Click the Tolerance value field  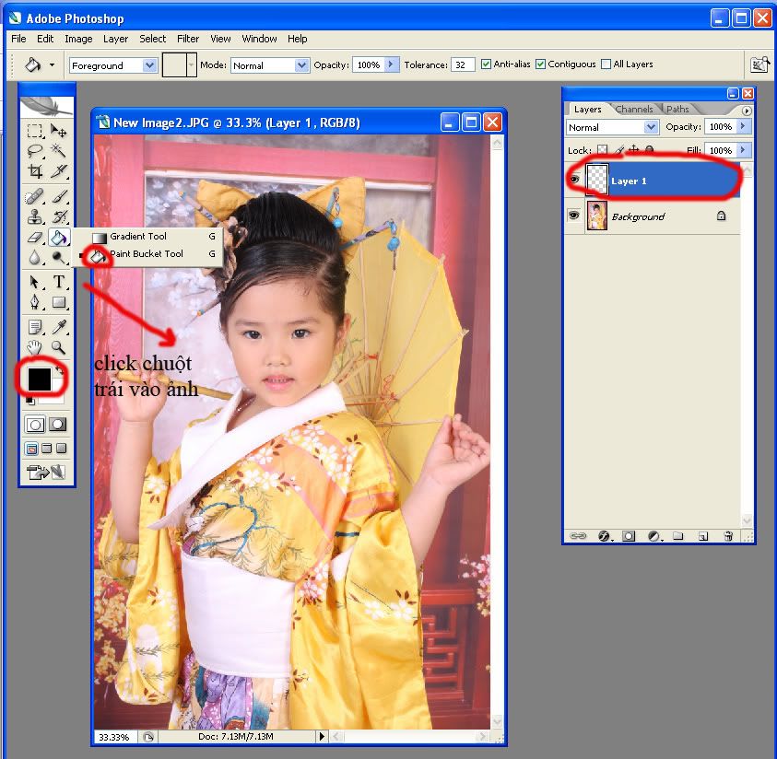(463, 65)
